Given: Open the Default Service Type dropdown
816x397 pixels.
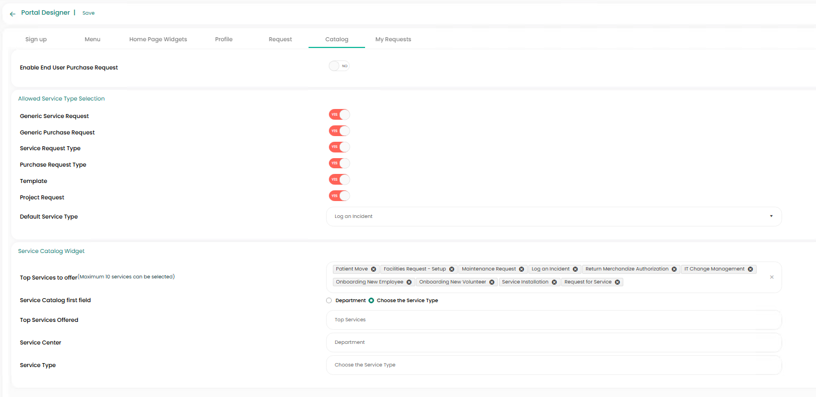Looking at the screenshot, I should point(553,216).
